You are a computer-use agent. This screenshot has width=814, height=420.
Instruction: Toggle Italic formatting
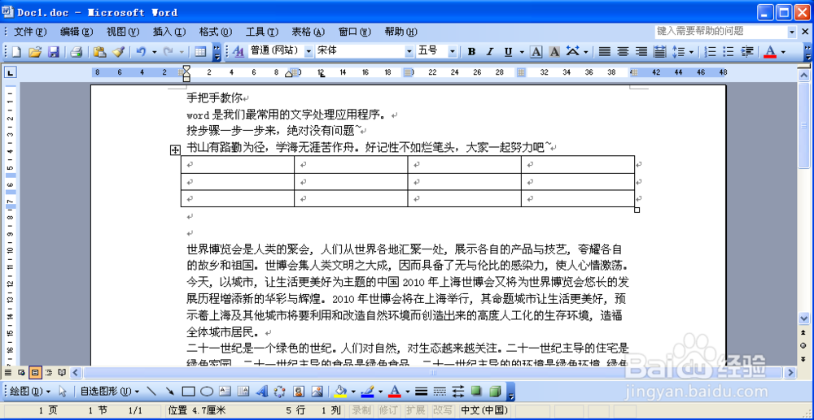(489, 52)
